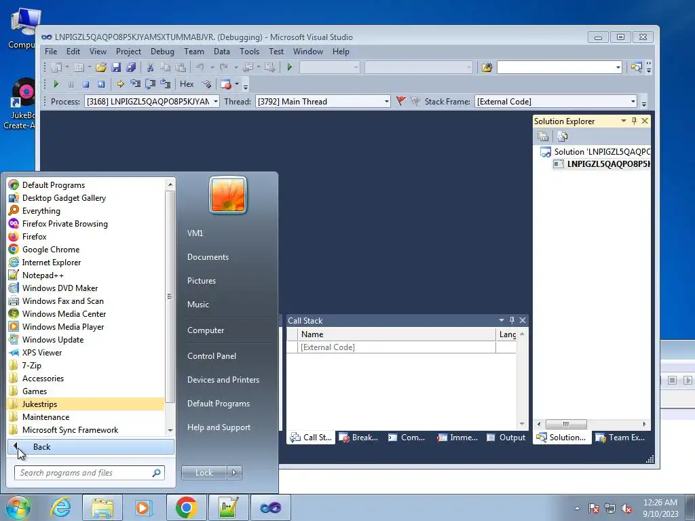
Task: Expand the Lock button arrow in Start menu
Action: coord(234,473)
